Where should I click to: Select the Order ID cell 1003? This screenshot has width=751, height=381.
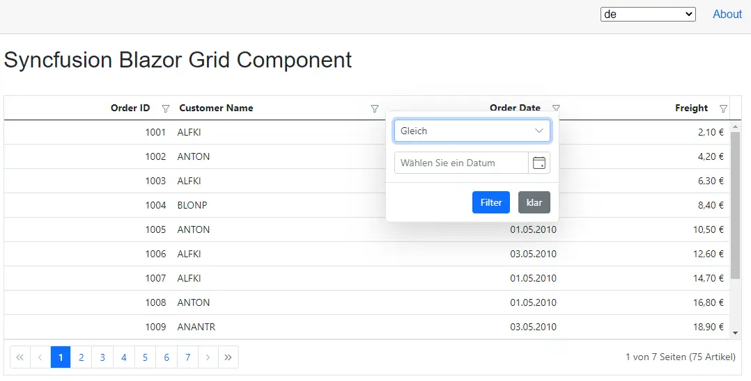[x=155, y=181]
